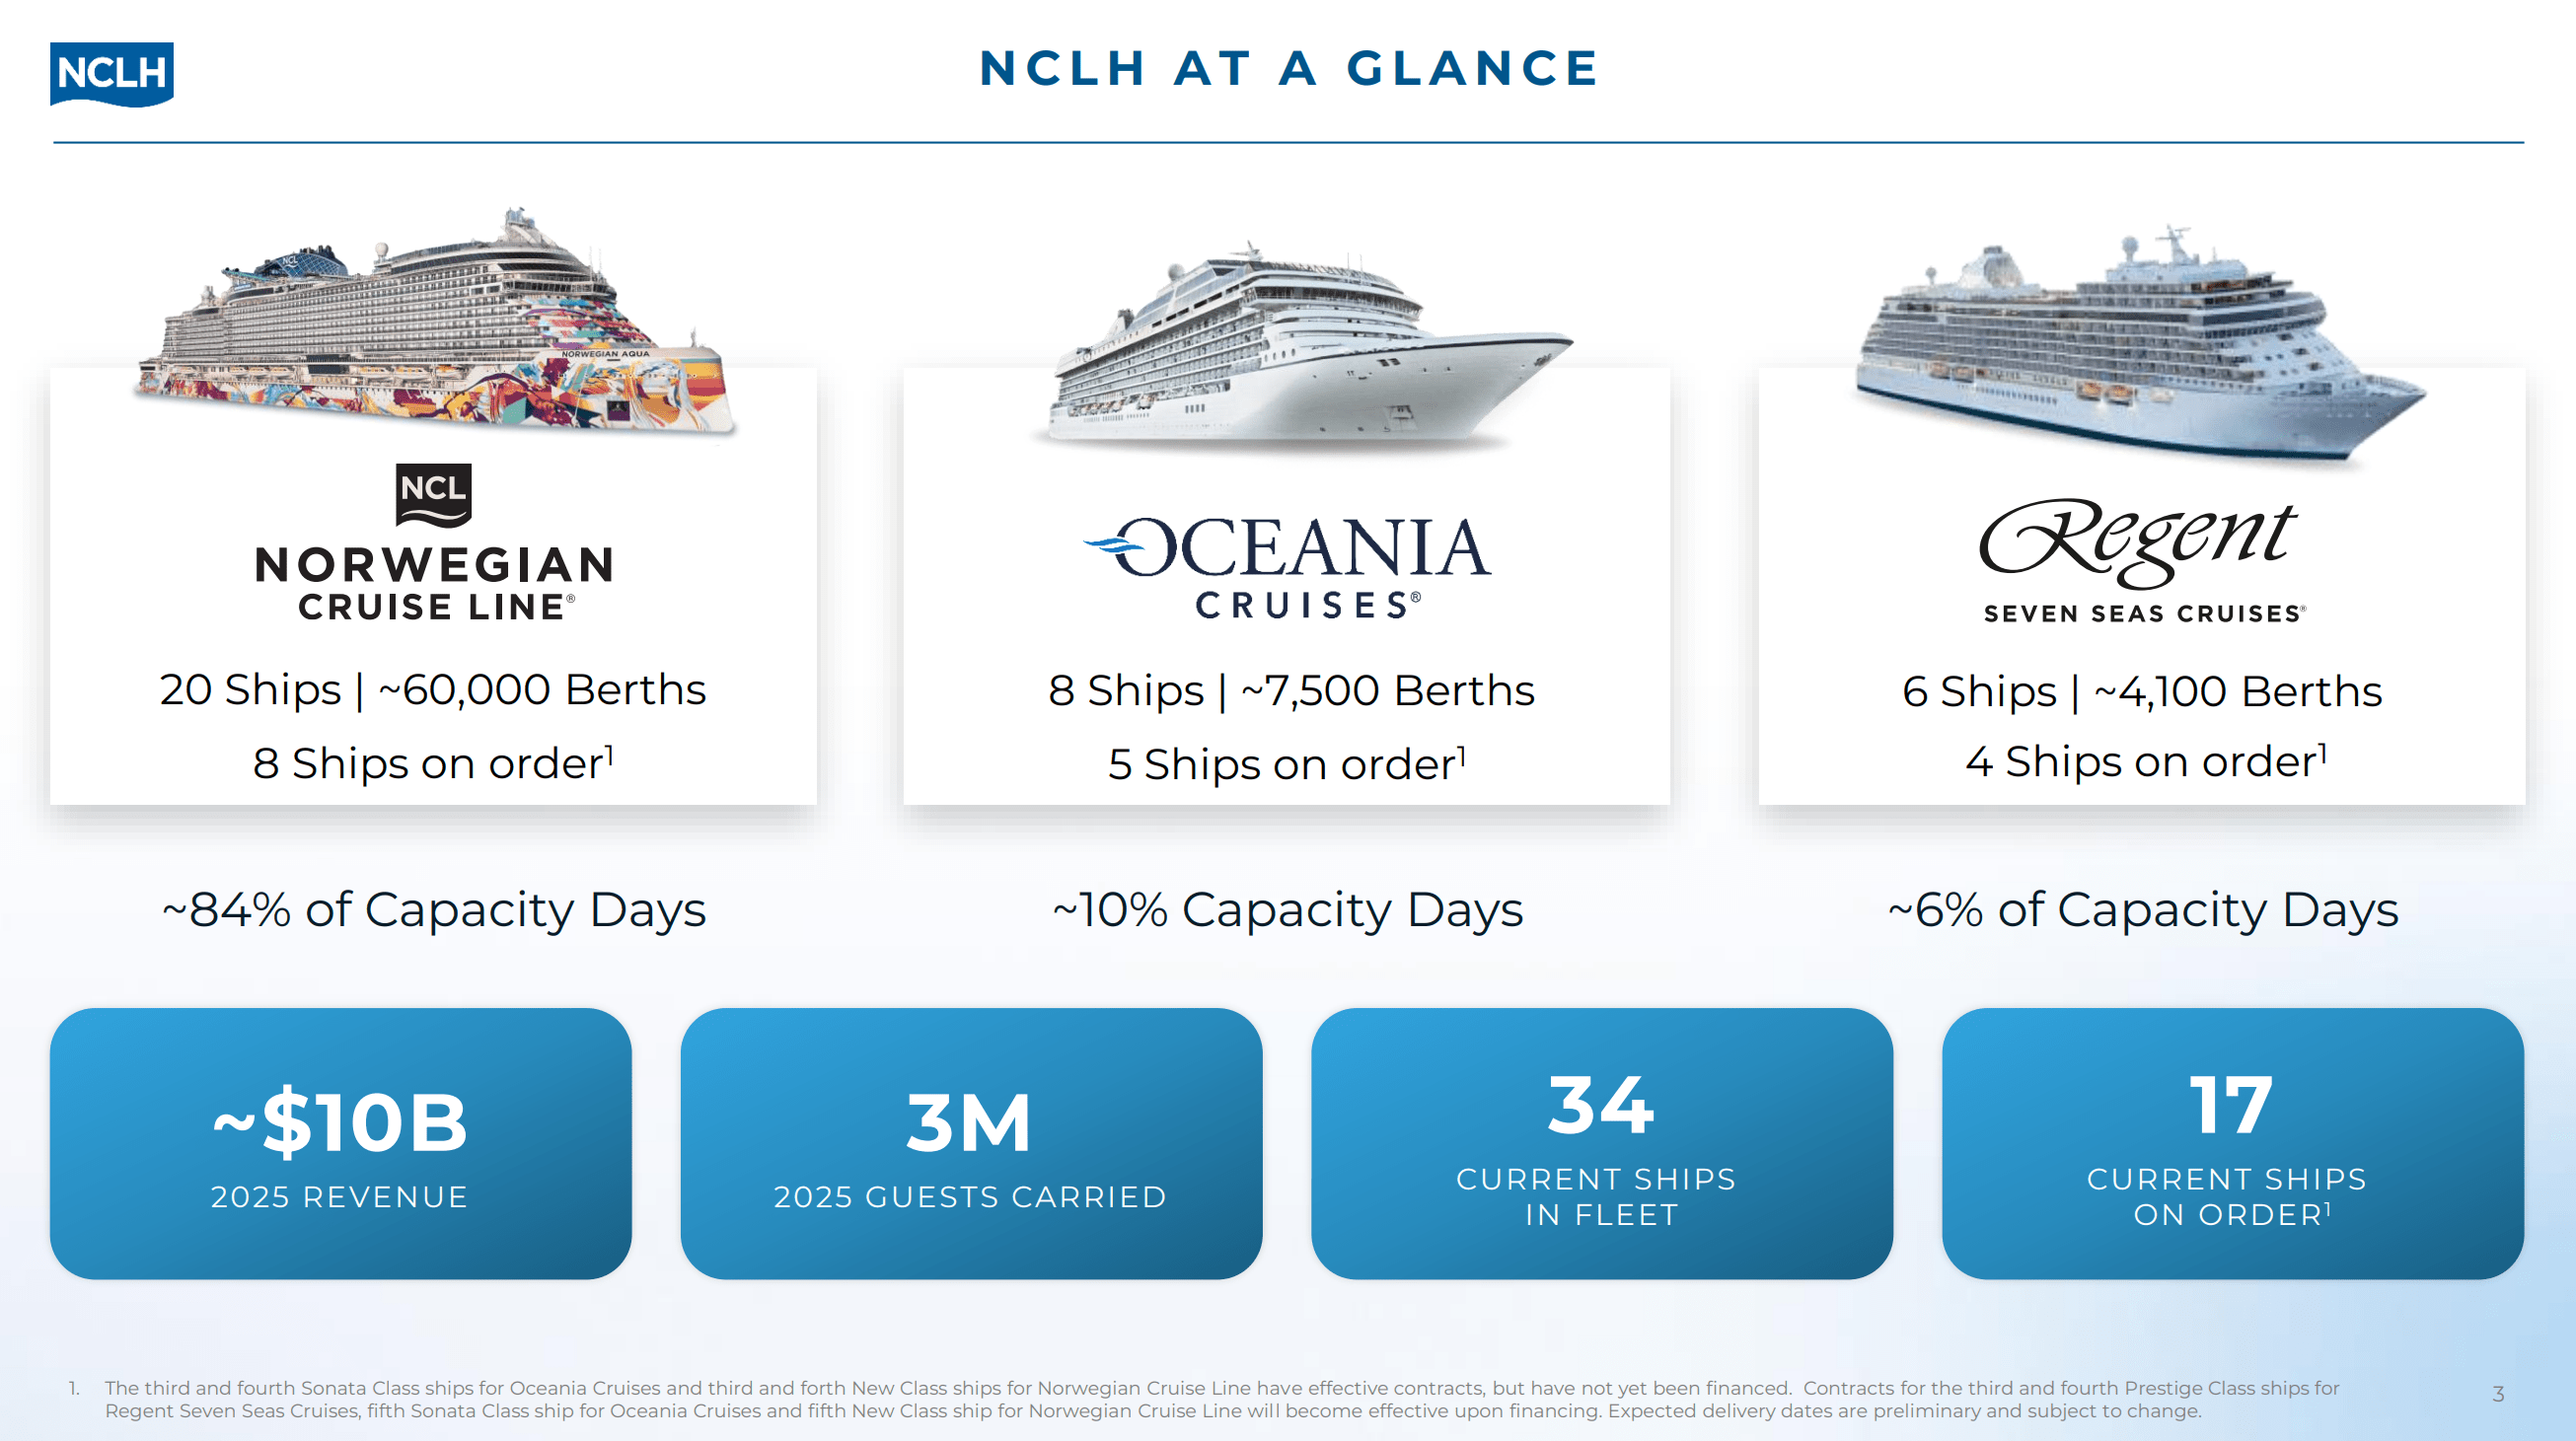Click the 17 Current Ships on Order tile
2576x1441 pixels.
click(2232, 1143)
